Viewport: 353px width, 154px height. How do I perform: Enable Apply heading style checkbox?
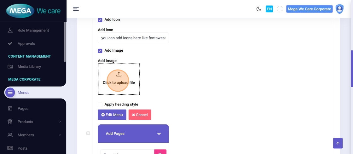[x=100, y=105]
